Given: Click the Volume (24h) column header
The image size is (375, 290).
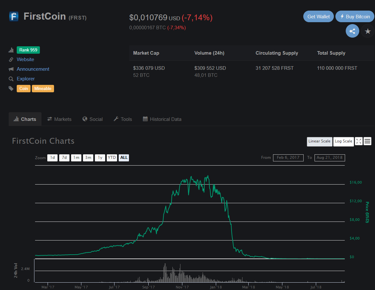Looking at the screenshot, I should tap(209, 53).
